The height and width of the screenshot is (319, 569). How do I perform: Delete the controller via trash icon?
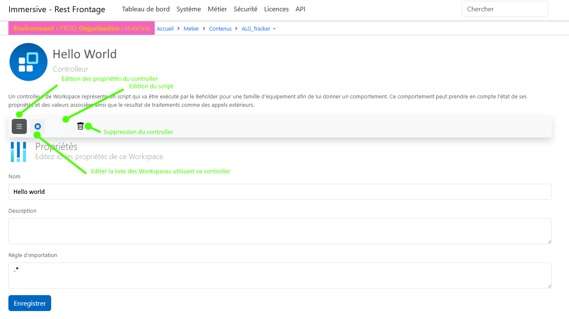tap(80, 126)
